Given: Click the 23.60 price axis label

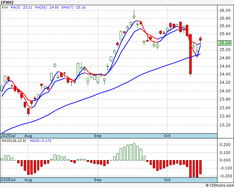Looking at the screenshot, I should [x=225, y=108].
